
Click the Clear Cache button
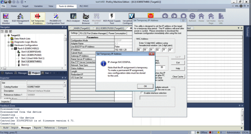click(x=178, y=77)
